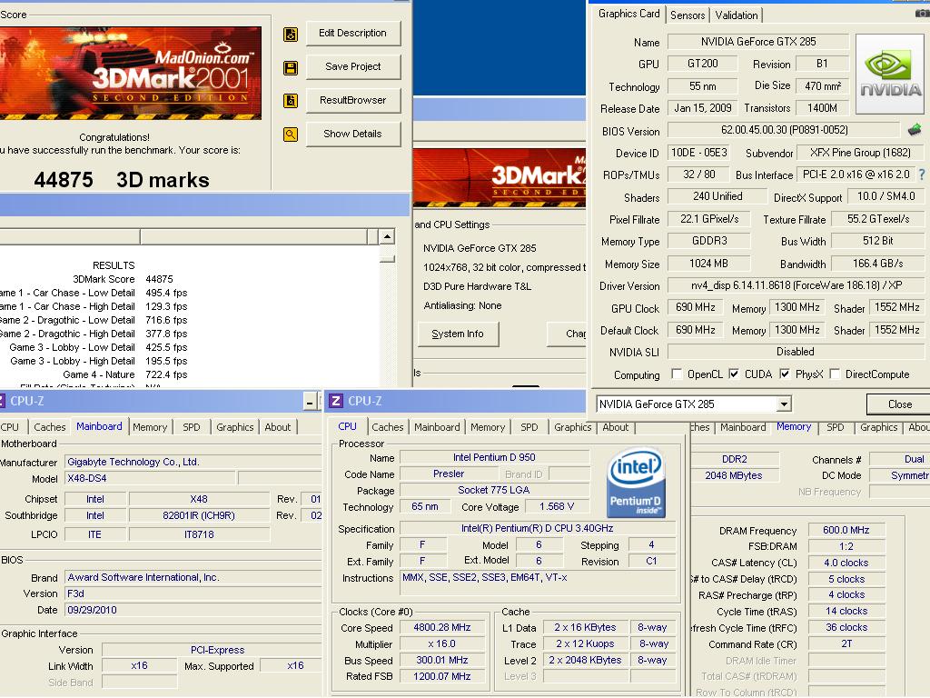930x698 pixels.
Task: Click the magnifier Show Details icon
Action: pos(291,135)
